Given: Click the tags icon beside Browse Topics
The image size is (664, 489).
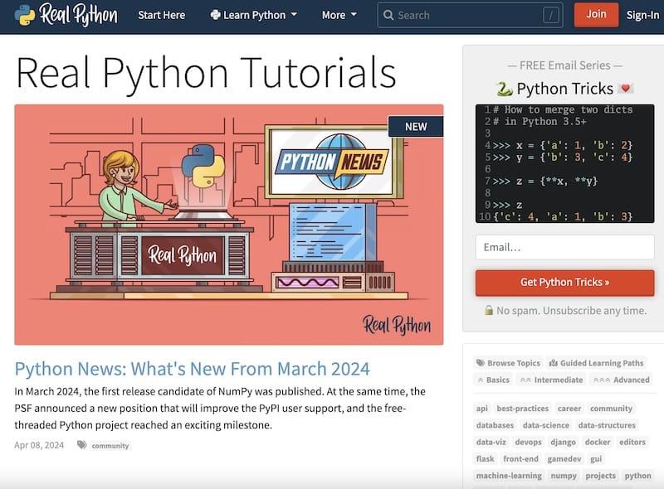Looking at the screenshot, I should [481, 363].
